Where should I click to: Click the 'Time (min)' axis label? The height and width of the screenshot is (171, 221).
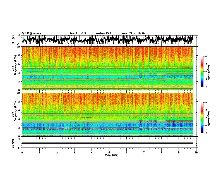(x=112, y=155)
